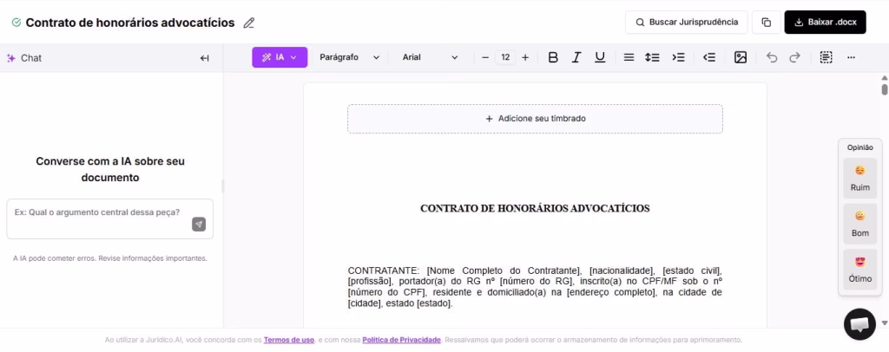Decrease font size with minus button
889x352 pixels.
485,57
